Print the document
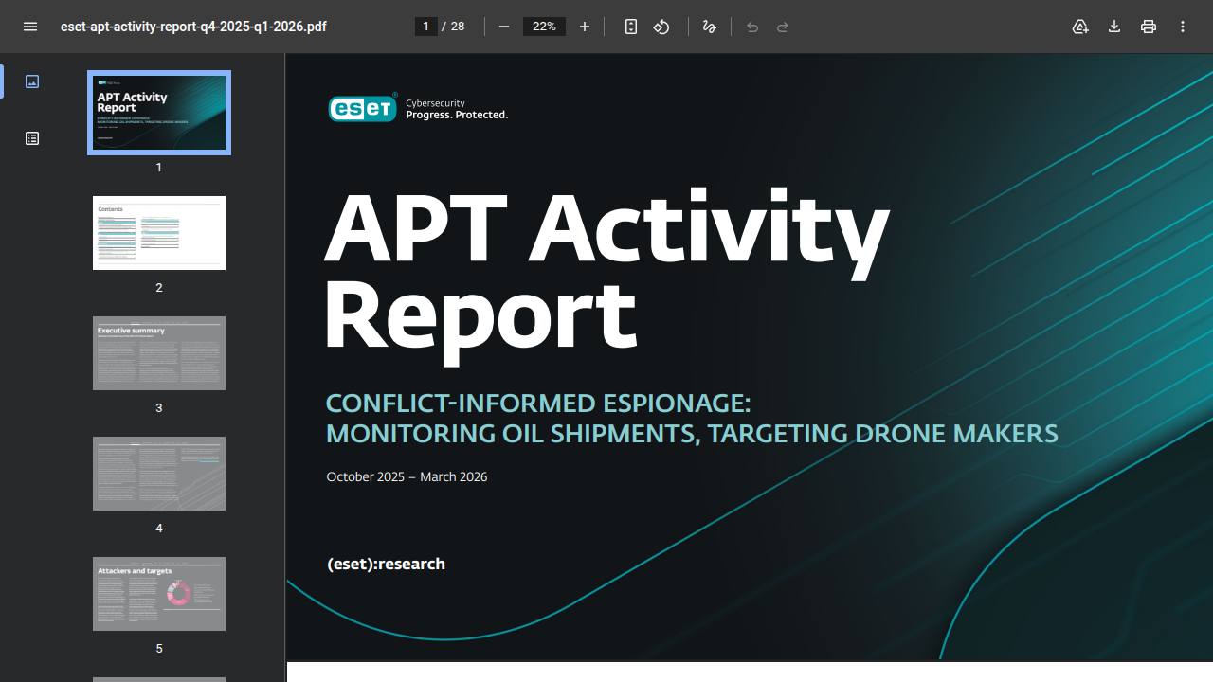The image size is (1213, 682). click(x=1149, y=27)
